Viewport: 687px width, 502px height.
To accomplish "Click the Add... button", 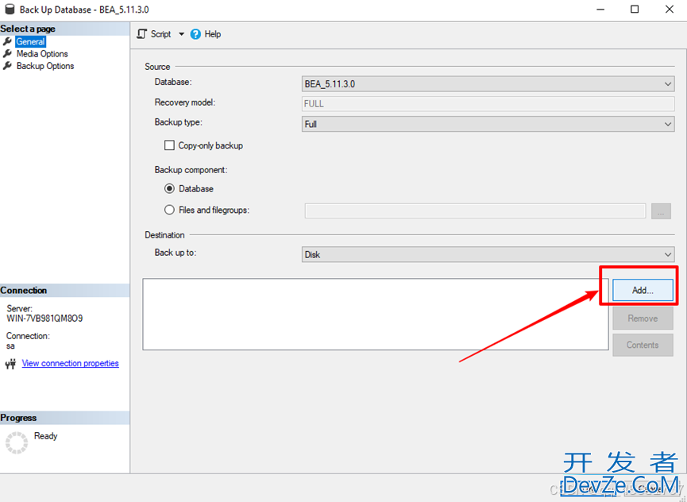I will tap(643, 290).
